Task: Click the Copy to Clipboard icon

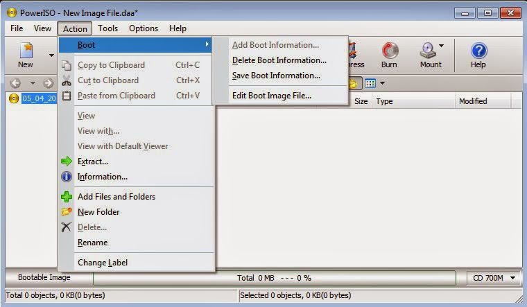Action: click(67, 65)
